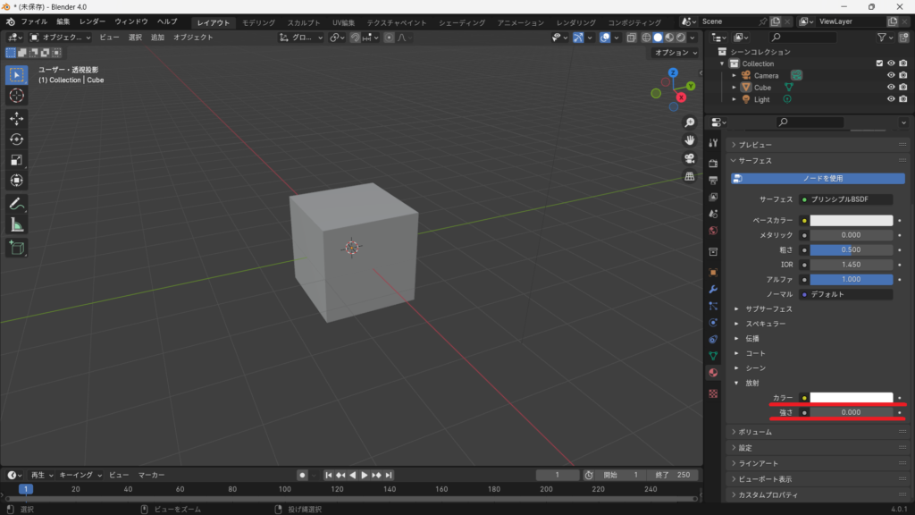The height and width of the screenshot is (515, 915).
Task: Click the red X axis gizmo ball
Action: click(681, 97)
